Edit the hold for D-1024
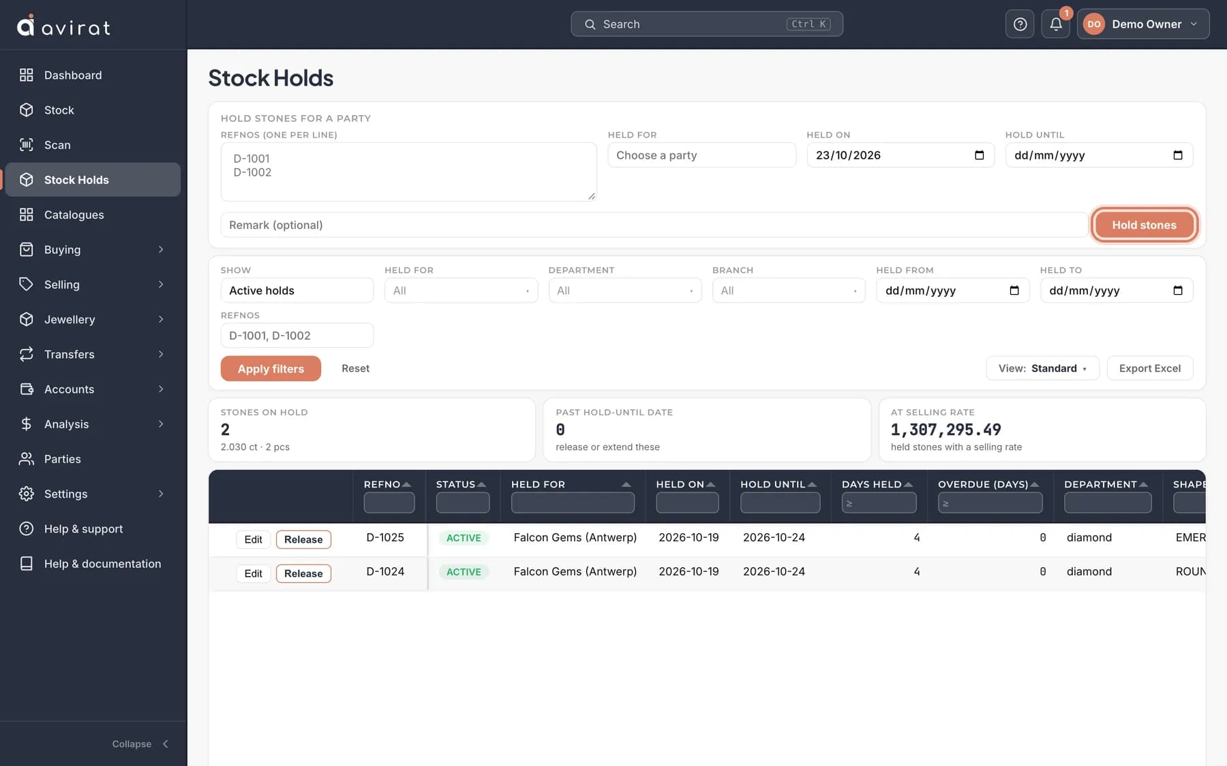The image size is (1227, 766). [x=253, y=573]
